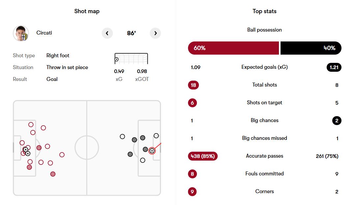Click the Shot map heading
The image size is (352, 205).
pos(87,11)
